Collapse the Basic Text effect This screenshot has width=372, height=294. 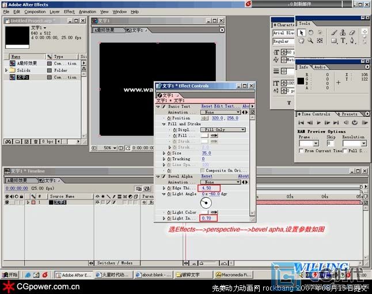(x=158, y=107)
